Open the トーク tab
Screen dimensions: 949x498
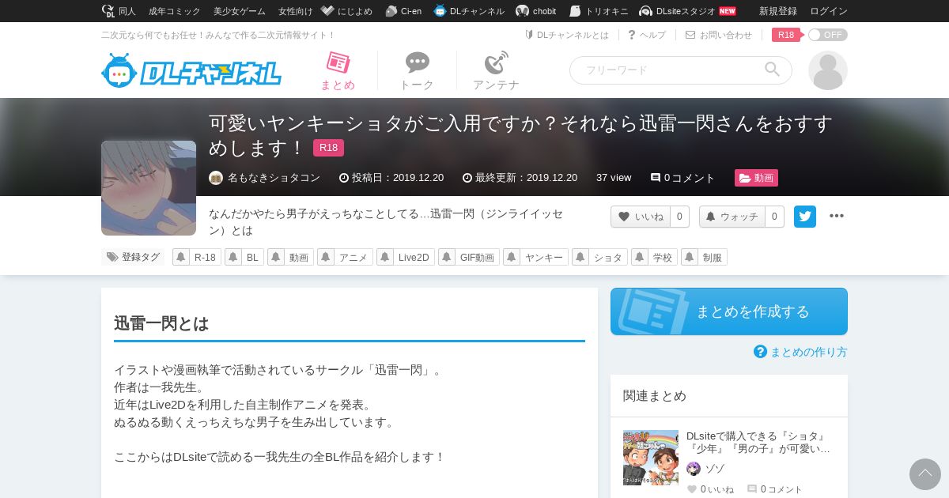pos(417,71)
